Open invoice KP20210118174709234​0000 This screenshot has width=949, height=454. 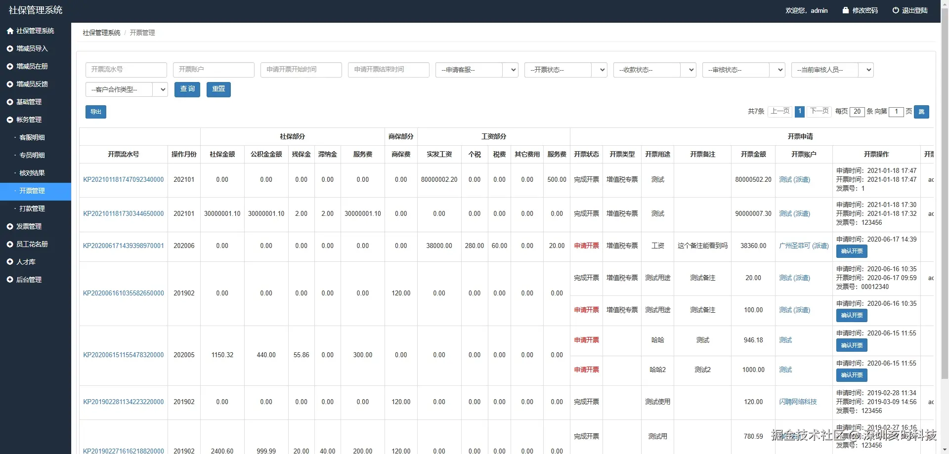124,180
